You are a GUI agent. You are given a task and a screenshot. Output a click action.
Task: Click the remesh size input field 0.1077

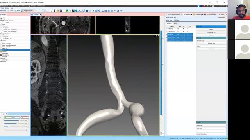[x=211, y=46]
